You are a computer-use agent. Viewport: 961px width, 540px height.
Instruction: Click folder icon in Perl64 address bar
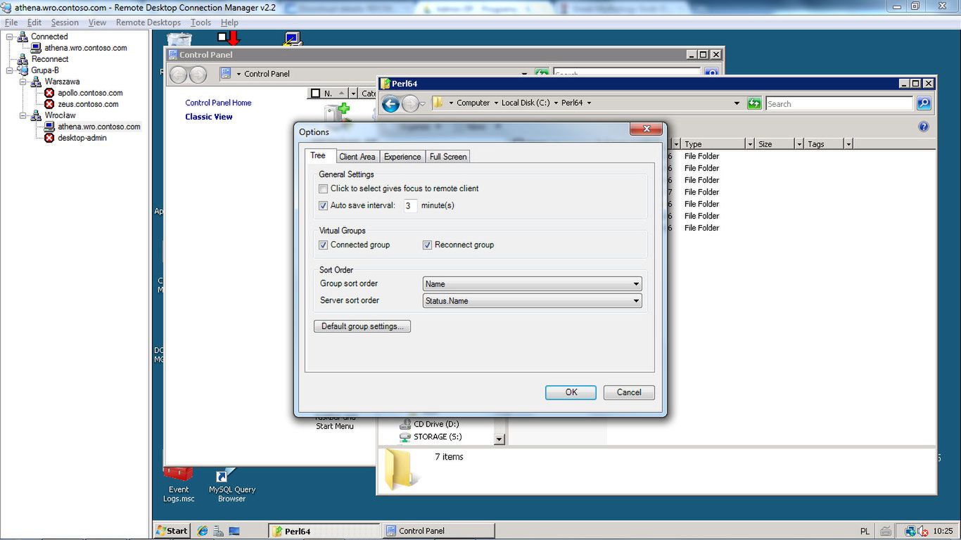coord(438,103)
